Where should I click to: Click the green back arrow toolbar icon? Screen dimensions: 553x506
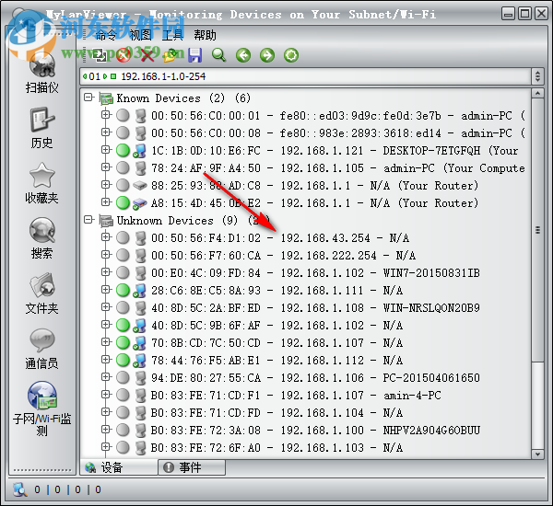click(243, 55)
